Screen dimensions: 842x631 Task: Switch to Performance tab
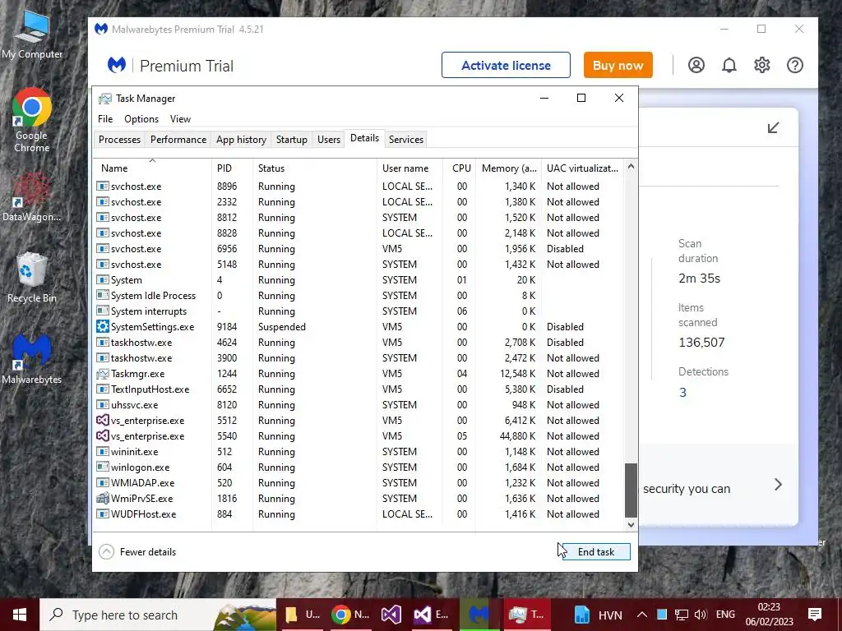coord(178,140)
